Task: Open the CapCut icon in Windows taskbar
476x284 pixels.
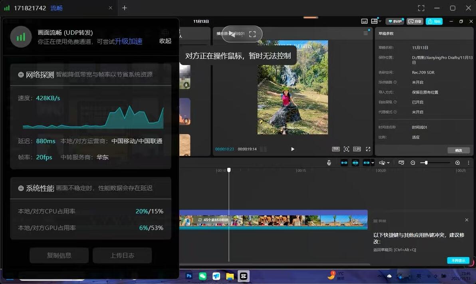Action: pos(244,276)
